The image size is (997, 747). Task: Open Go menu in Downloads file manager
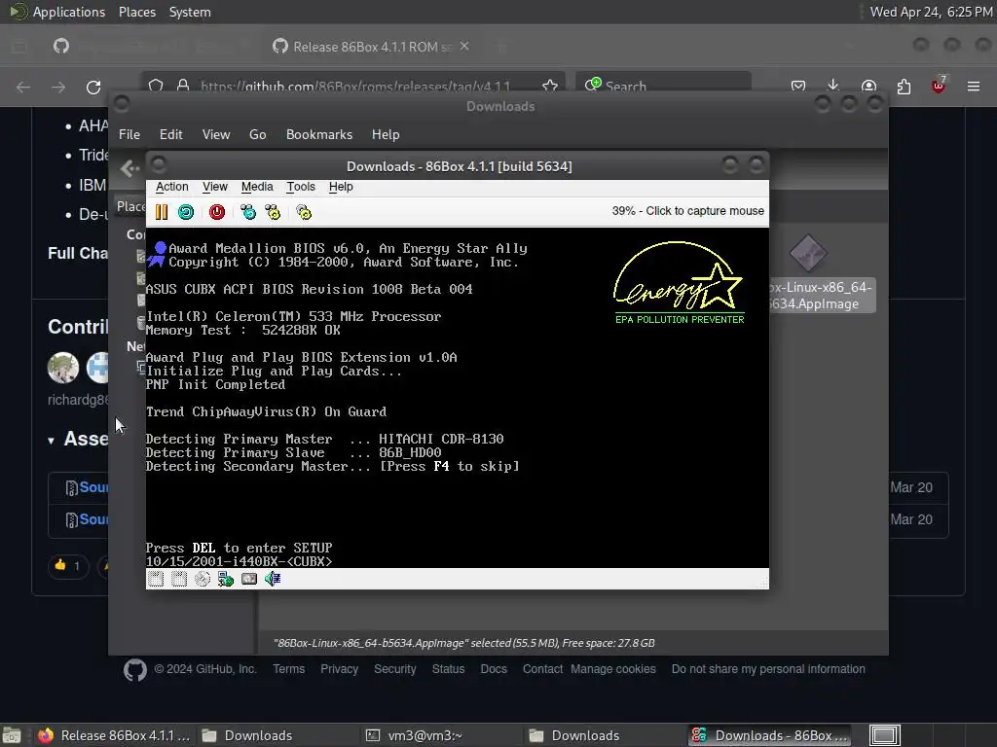tap(257, 134)
